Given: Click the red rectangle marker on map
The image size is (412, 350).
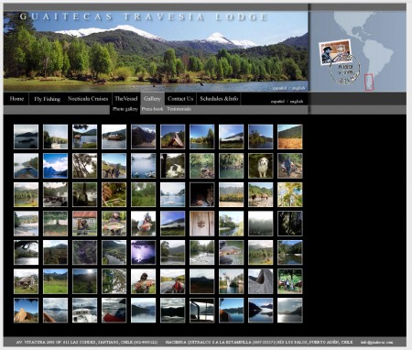Looking at the screenshot, I should pos(369,82).
